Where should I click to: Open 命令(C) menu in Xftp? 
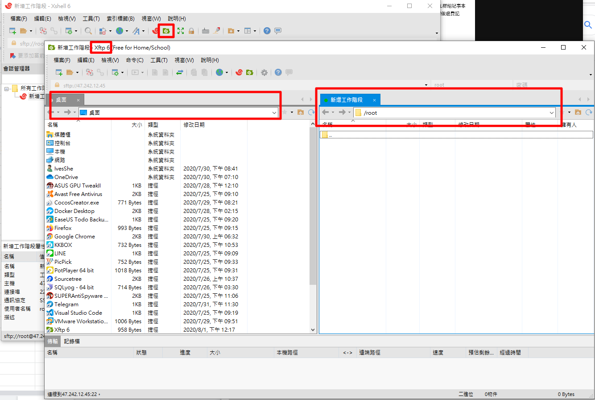pos(135,60)
